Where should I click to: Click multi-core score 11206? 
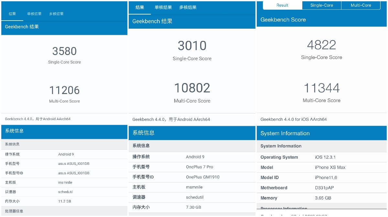point(64,90)
